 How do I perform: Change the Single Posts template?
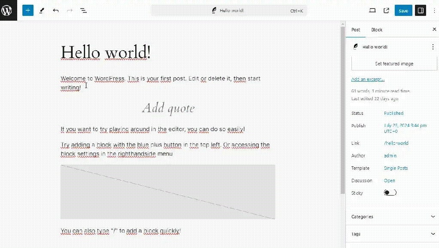396,168
